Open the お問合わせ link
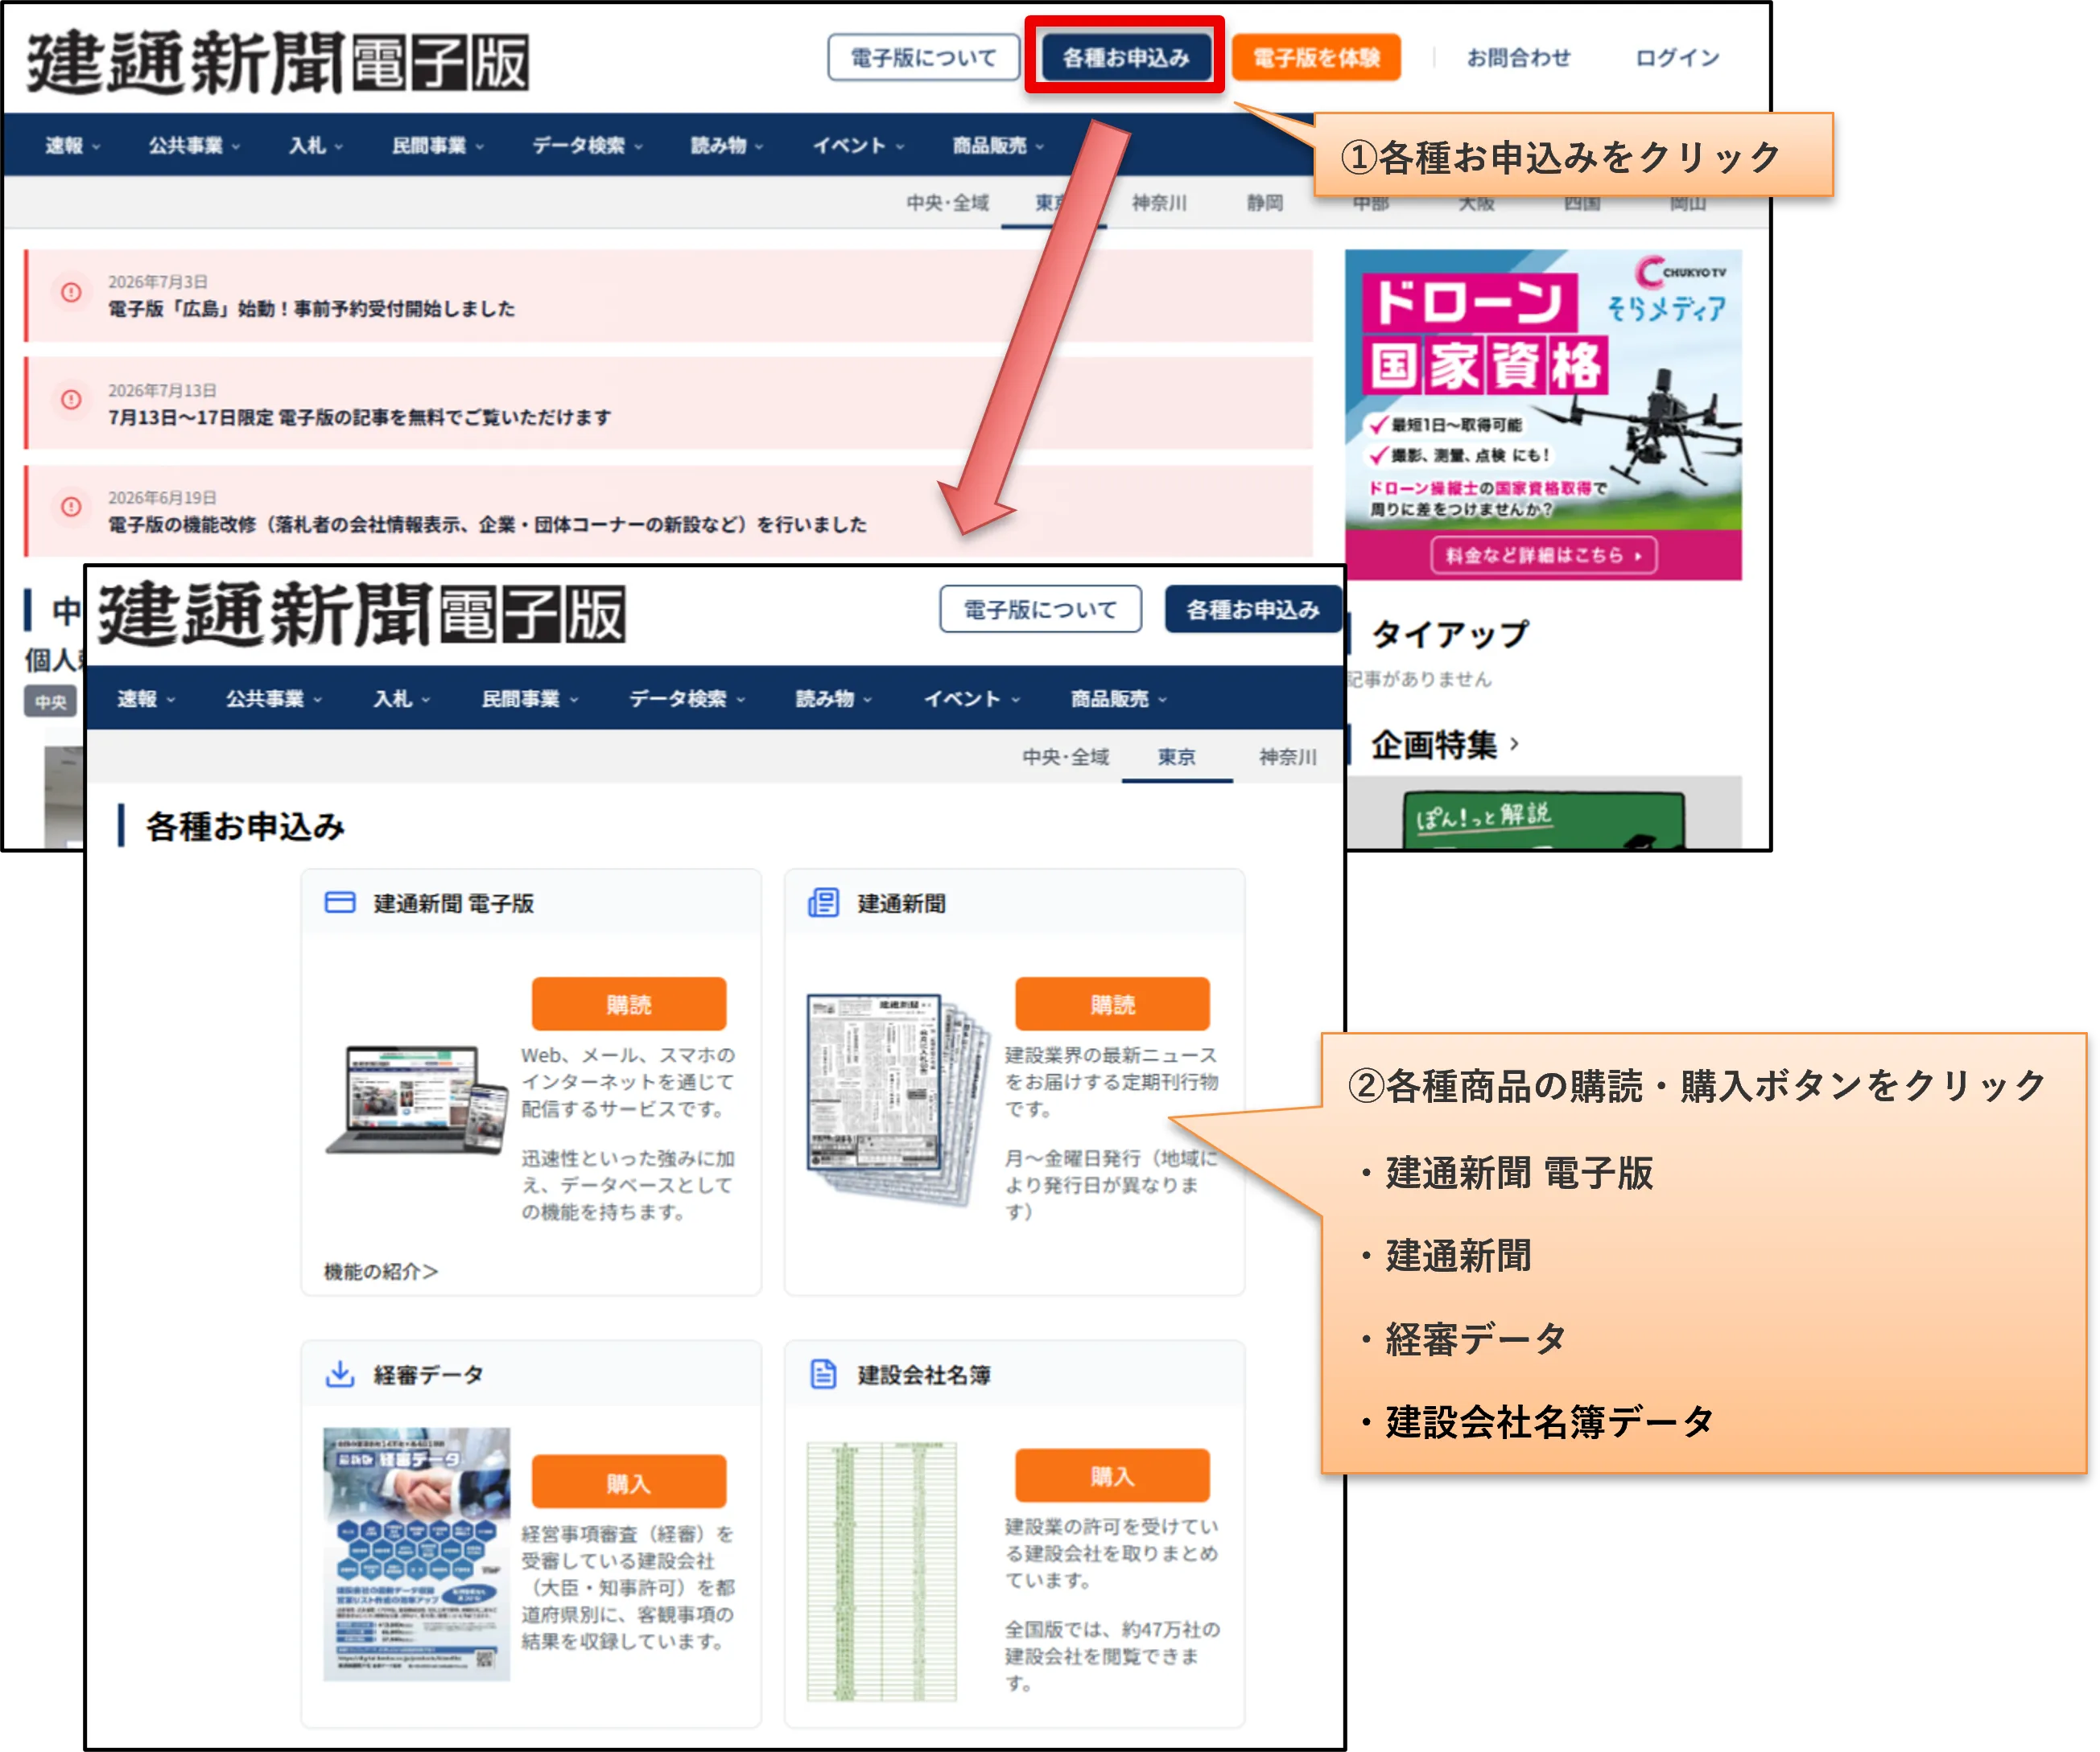This screenshot has width=2100, height=1752. click(x=1518, y=57)
